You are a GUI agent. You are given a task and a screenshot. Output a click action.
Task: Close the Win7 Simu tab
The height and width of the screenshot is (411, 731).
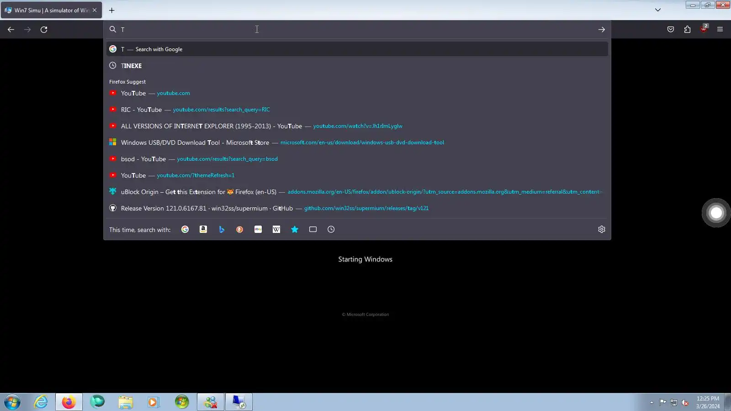pyautogui.click(x=95, y=10)
